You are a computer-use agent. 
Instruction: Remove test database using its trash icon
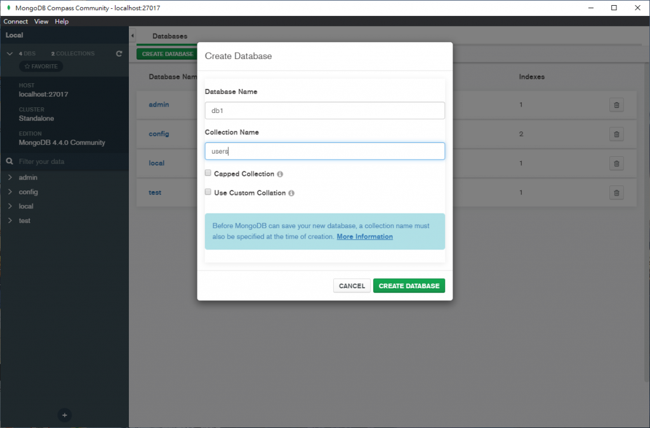(616, 193)
